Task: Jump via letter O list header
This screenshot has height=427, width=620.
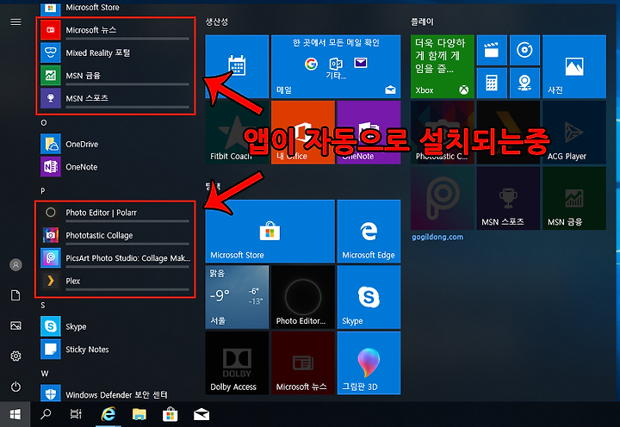Action: (44, 123)
